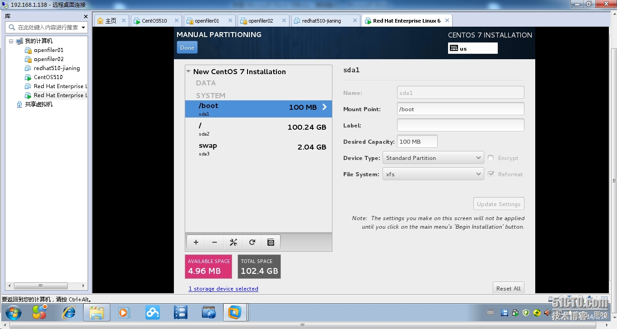The height and width of the screenshot is (329, 617).
Task: Select Shared VMs item in library tree
Action: pos(38,104)
